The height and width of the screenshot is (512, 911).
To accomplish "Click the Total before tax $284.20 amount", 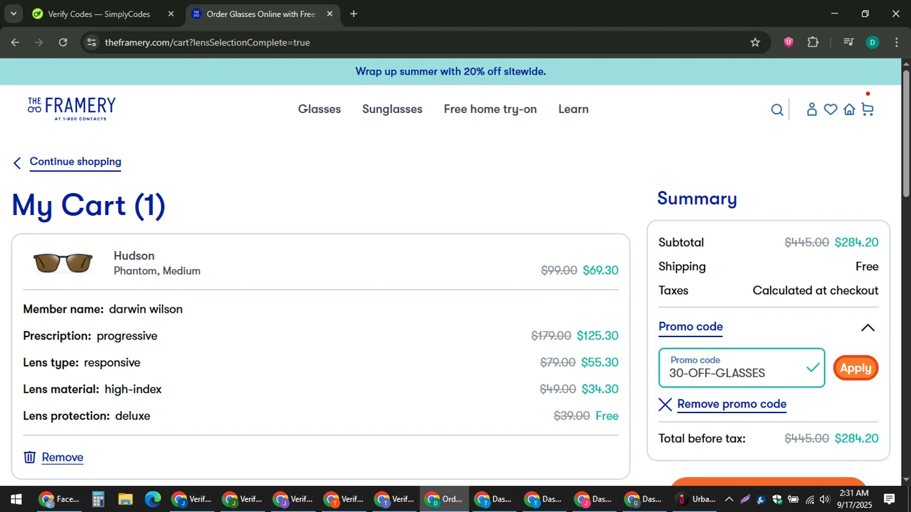I will coord(856,439).
